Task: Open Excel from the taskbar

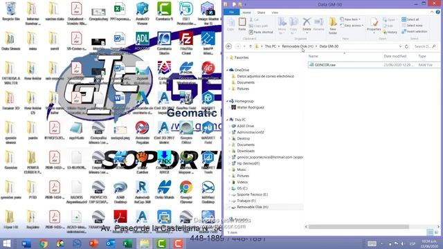Action: (127, 243)
